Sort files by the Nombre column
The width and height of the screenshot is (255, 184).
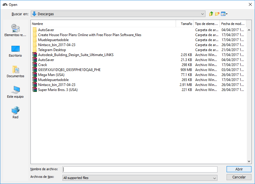(x=103, y=24)
